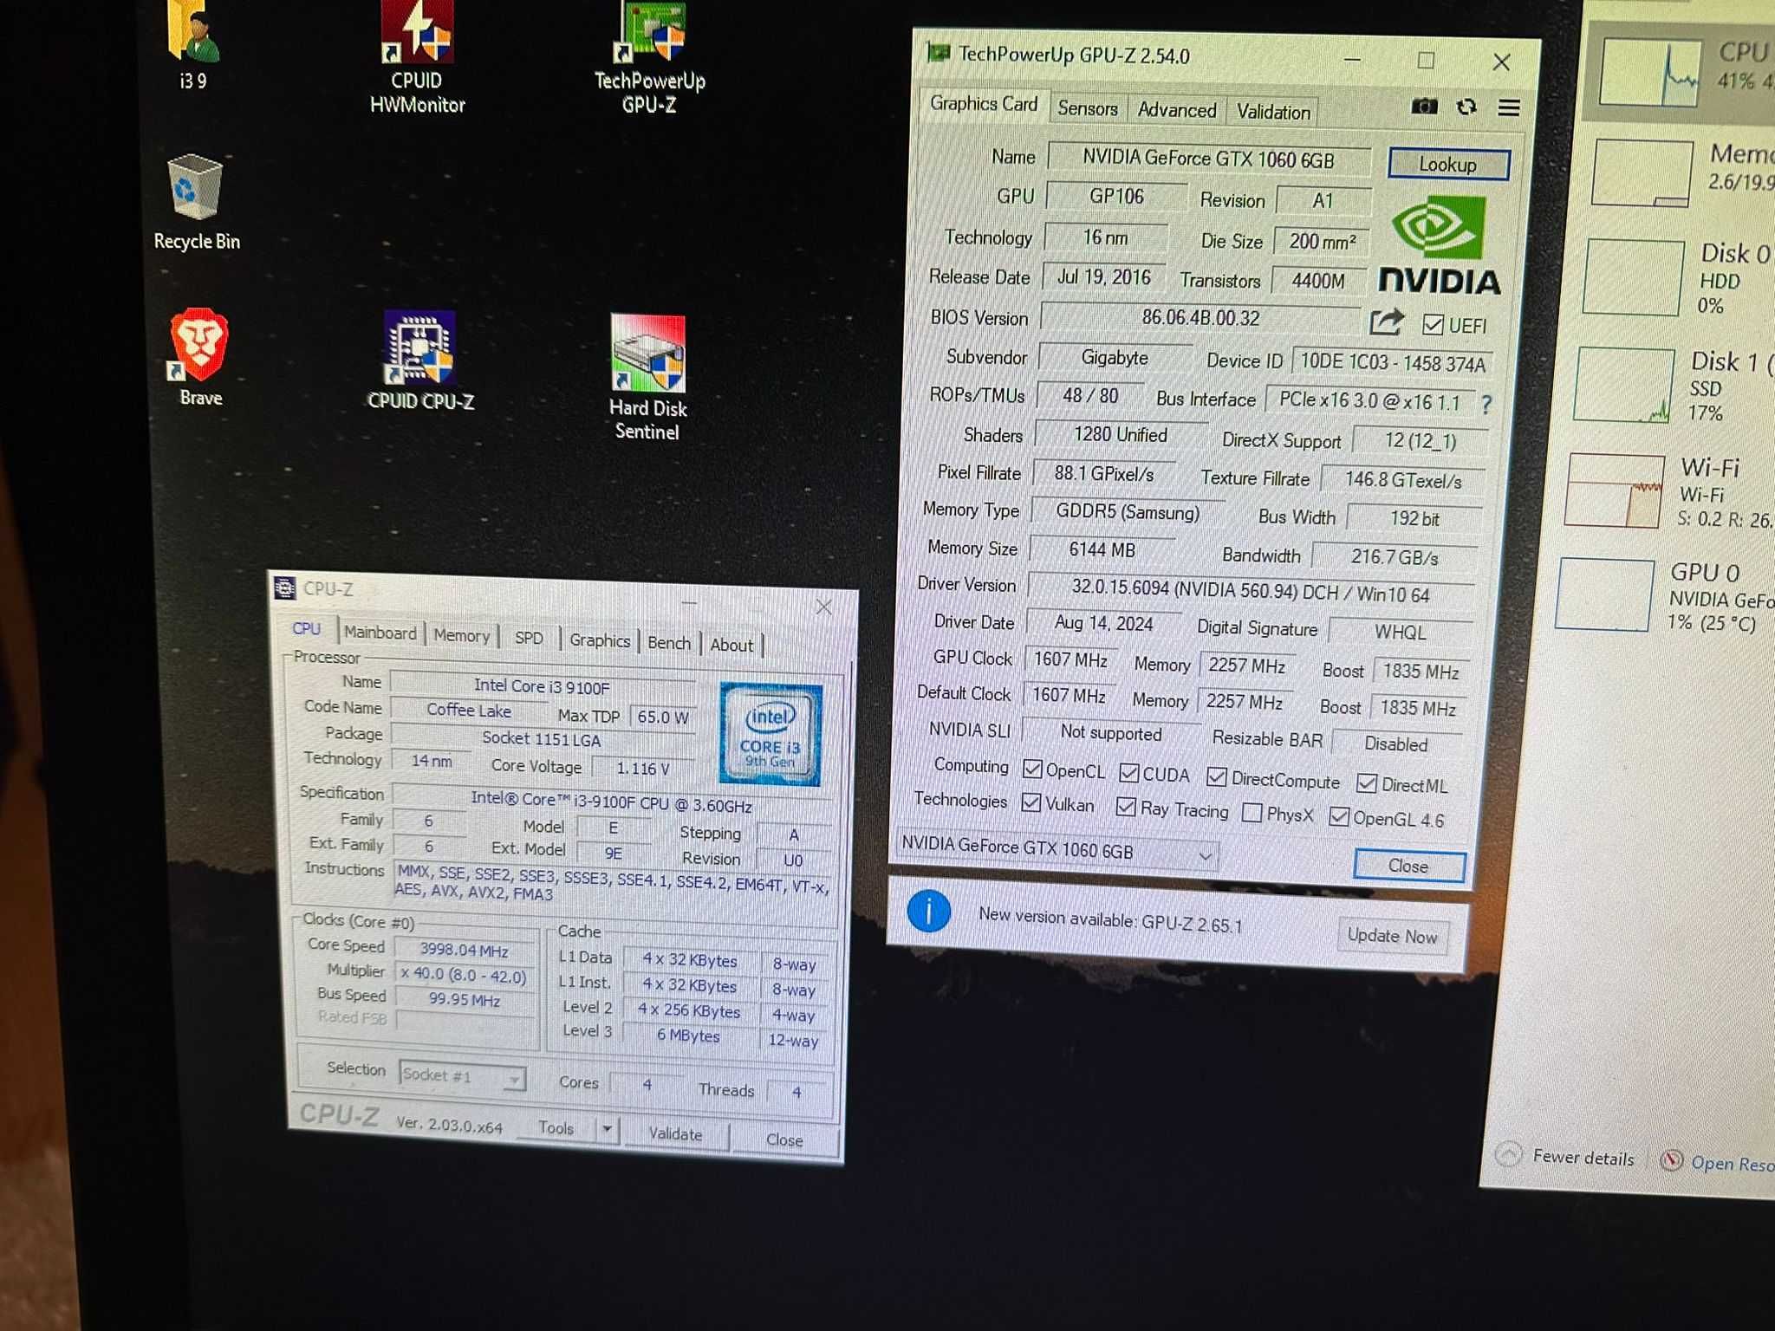1775x1331 pixels.
Task: Switch to the Mainboard tab in CPU-Z
Action: pos(380,633)
